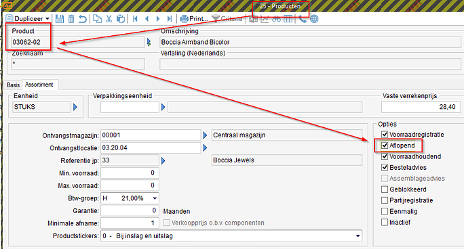Image resolution: width=464 pixels, height=249 pixels.
Task: Enable the Eenmalig checkbox
Action: coord(385,211)
